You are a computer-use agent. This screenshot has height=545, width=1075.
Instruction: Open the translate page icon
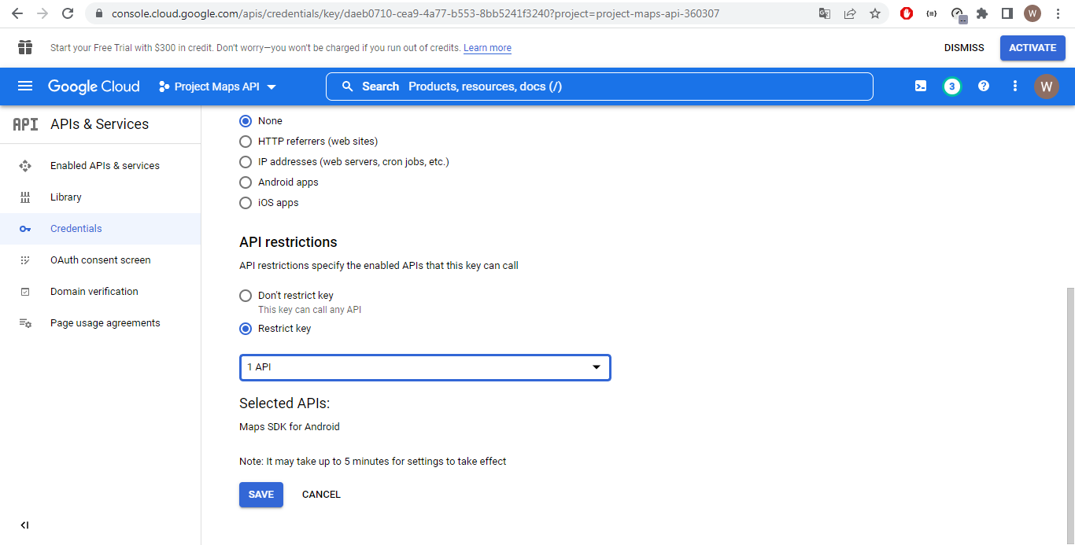click(x=825, y=13)
